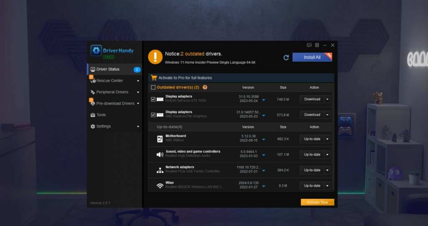
Task: Download the AMD Radeon Graphics driver
Action: coord(312,115)
